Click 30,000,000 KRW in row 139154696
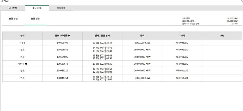This screenshot has height=111, width=243. (x=142, y=57)
